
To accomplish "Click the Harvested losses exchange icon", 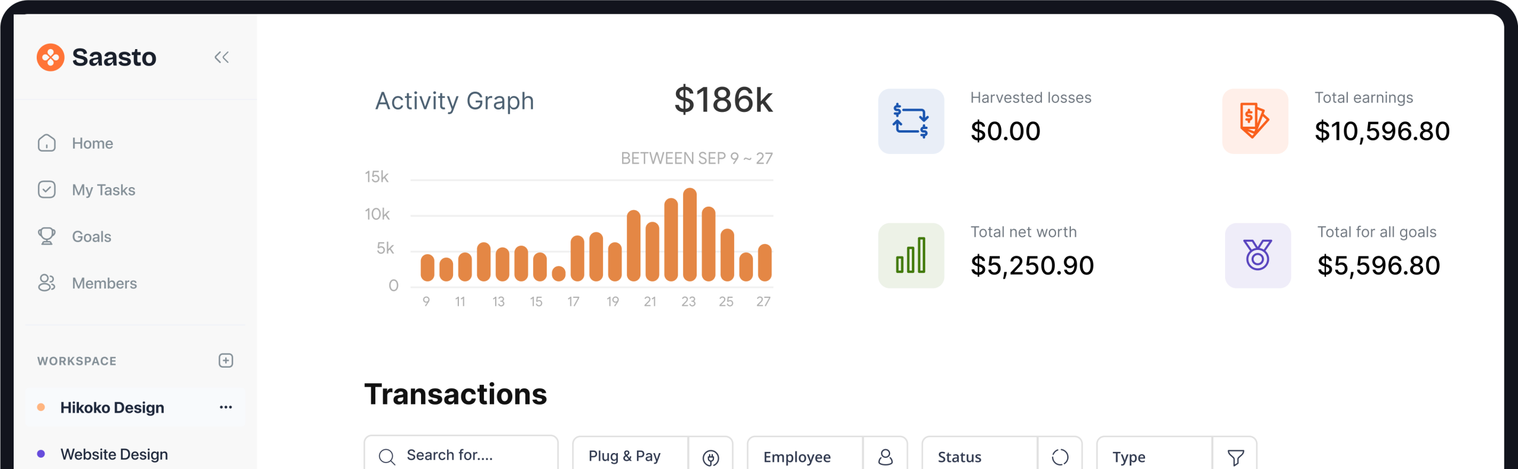I will (911, 121).
